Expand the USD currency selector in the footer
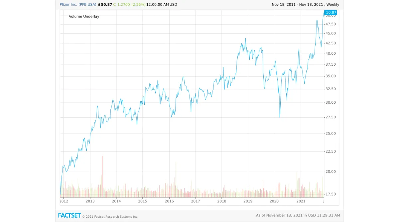Image resolution: width=399 pixels, height=222 pixels. point(312,215)
